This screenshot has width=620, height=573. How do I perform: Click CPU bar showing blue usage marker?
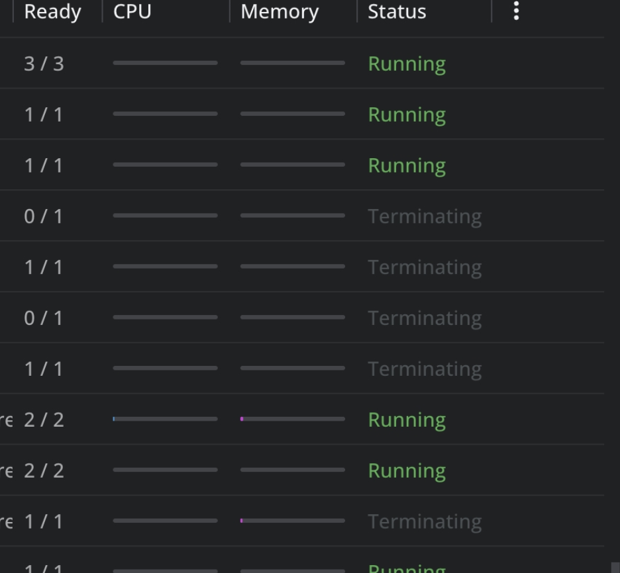[x=165, y=419]
